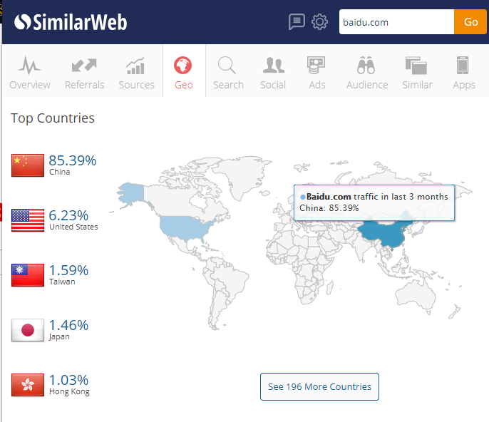Click the 1.46% Japan value
Image resolution: width=489 pixels, height=422 pixels.
(x=68, y=325)
